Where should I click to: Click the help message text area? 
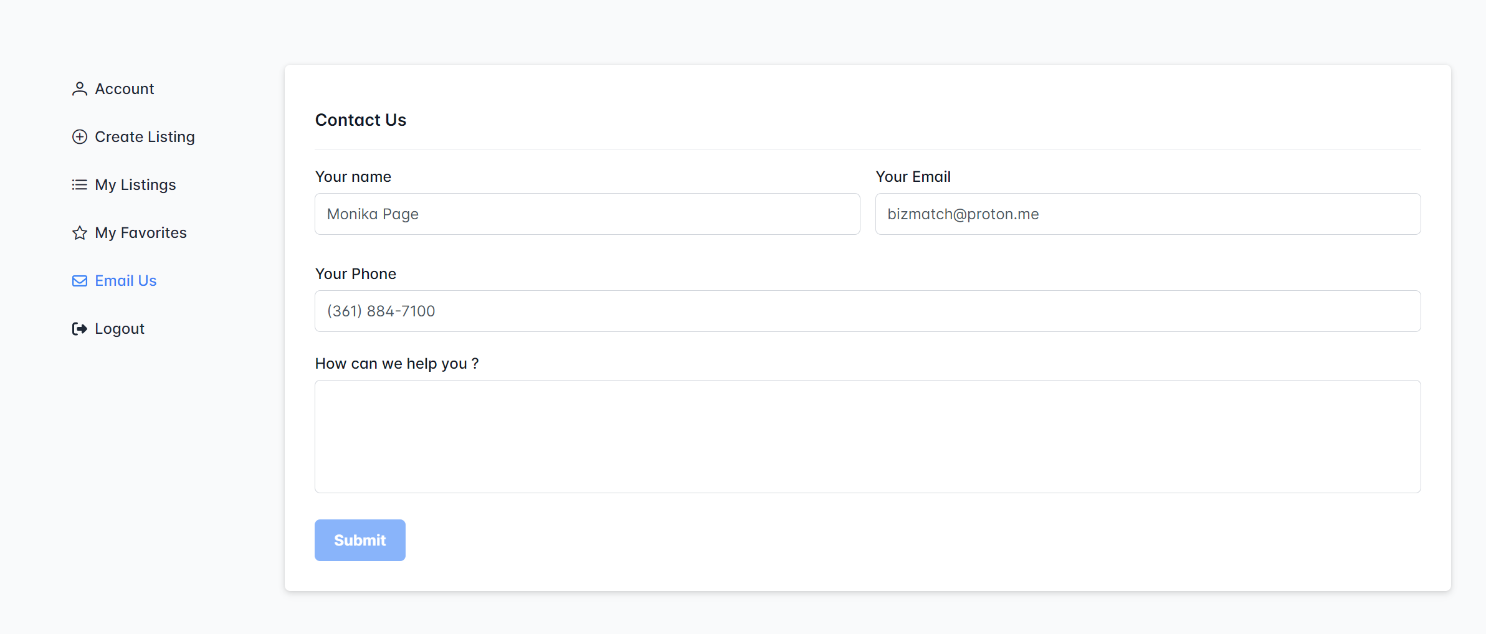point(867,437)
